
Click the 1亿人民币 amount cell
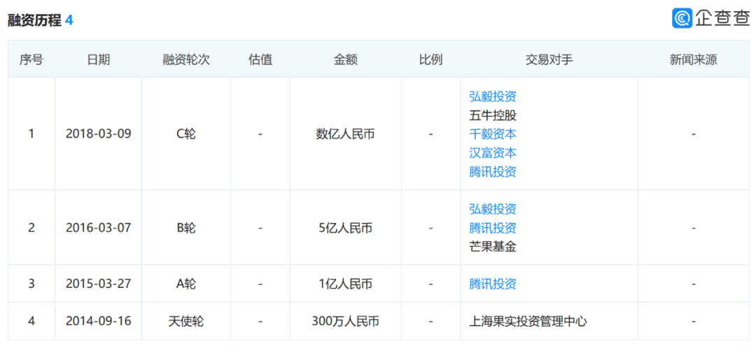click(345, 284)
